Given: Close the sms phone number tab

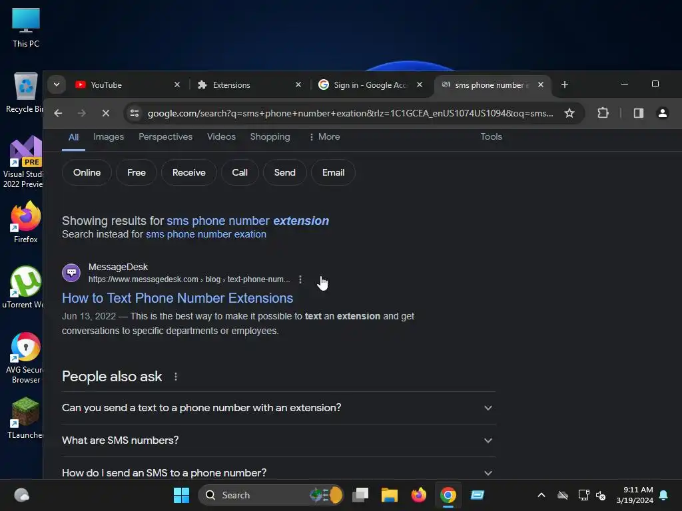Looking at the screenshot, I should pyautogui.click(x=541, y=85).
